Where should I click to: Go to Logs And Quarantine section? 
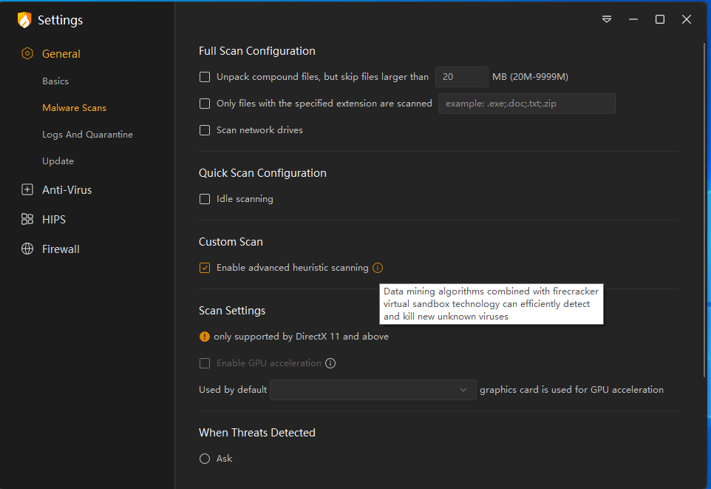pos(87,135)
